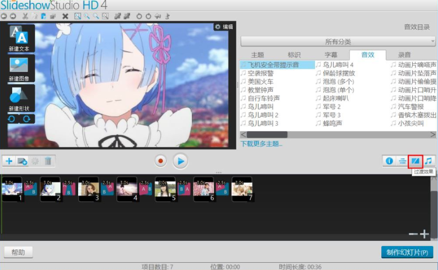This screenshot has height=270, width=438.
Task: Select sound 小孩尖叫
Action: pos(411,124)
